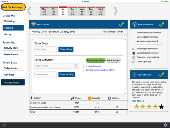Click Back To Roadmap button

(x=13, y=7)
